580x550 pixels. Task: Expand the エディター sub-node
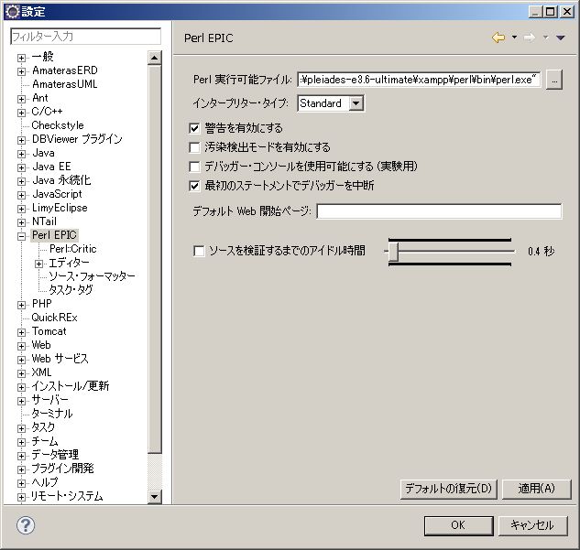[x=38, y=264]
